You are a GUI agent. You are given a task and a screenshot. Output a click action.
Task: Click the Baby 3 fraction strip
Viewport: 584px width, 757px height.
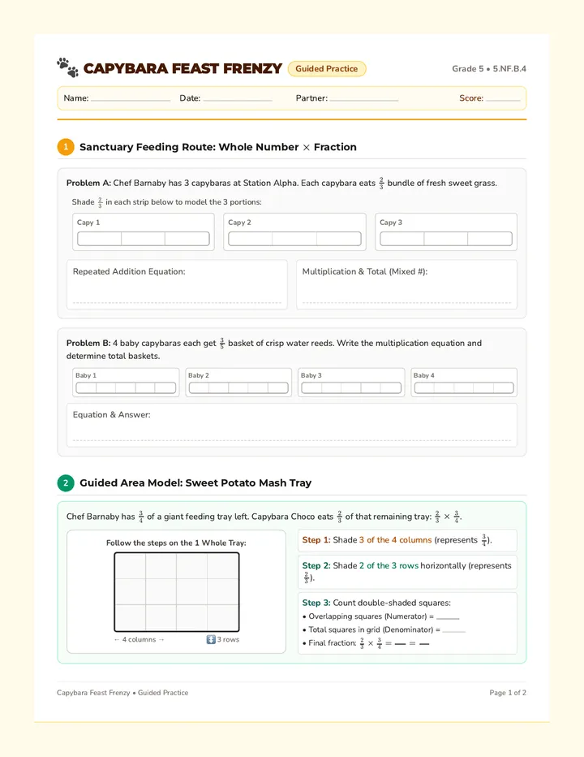351,387
